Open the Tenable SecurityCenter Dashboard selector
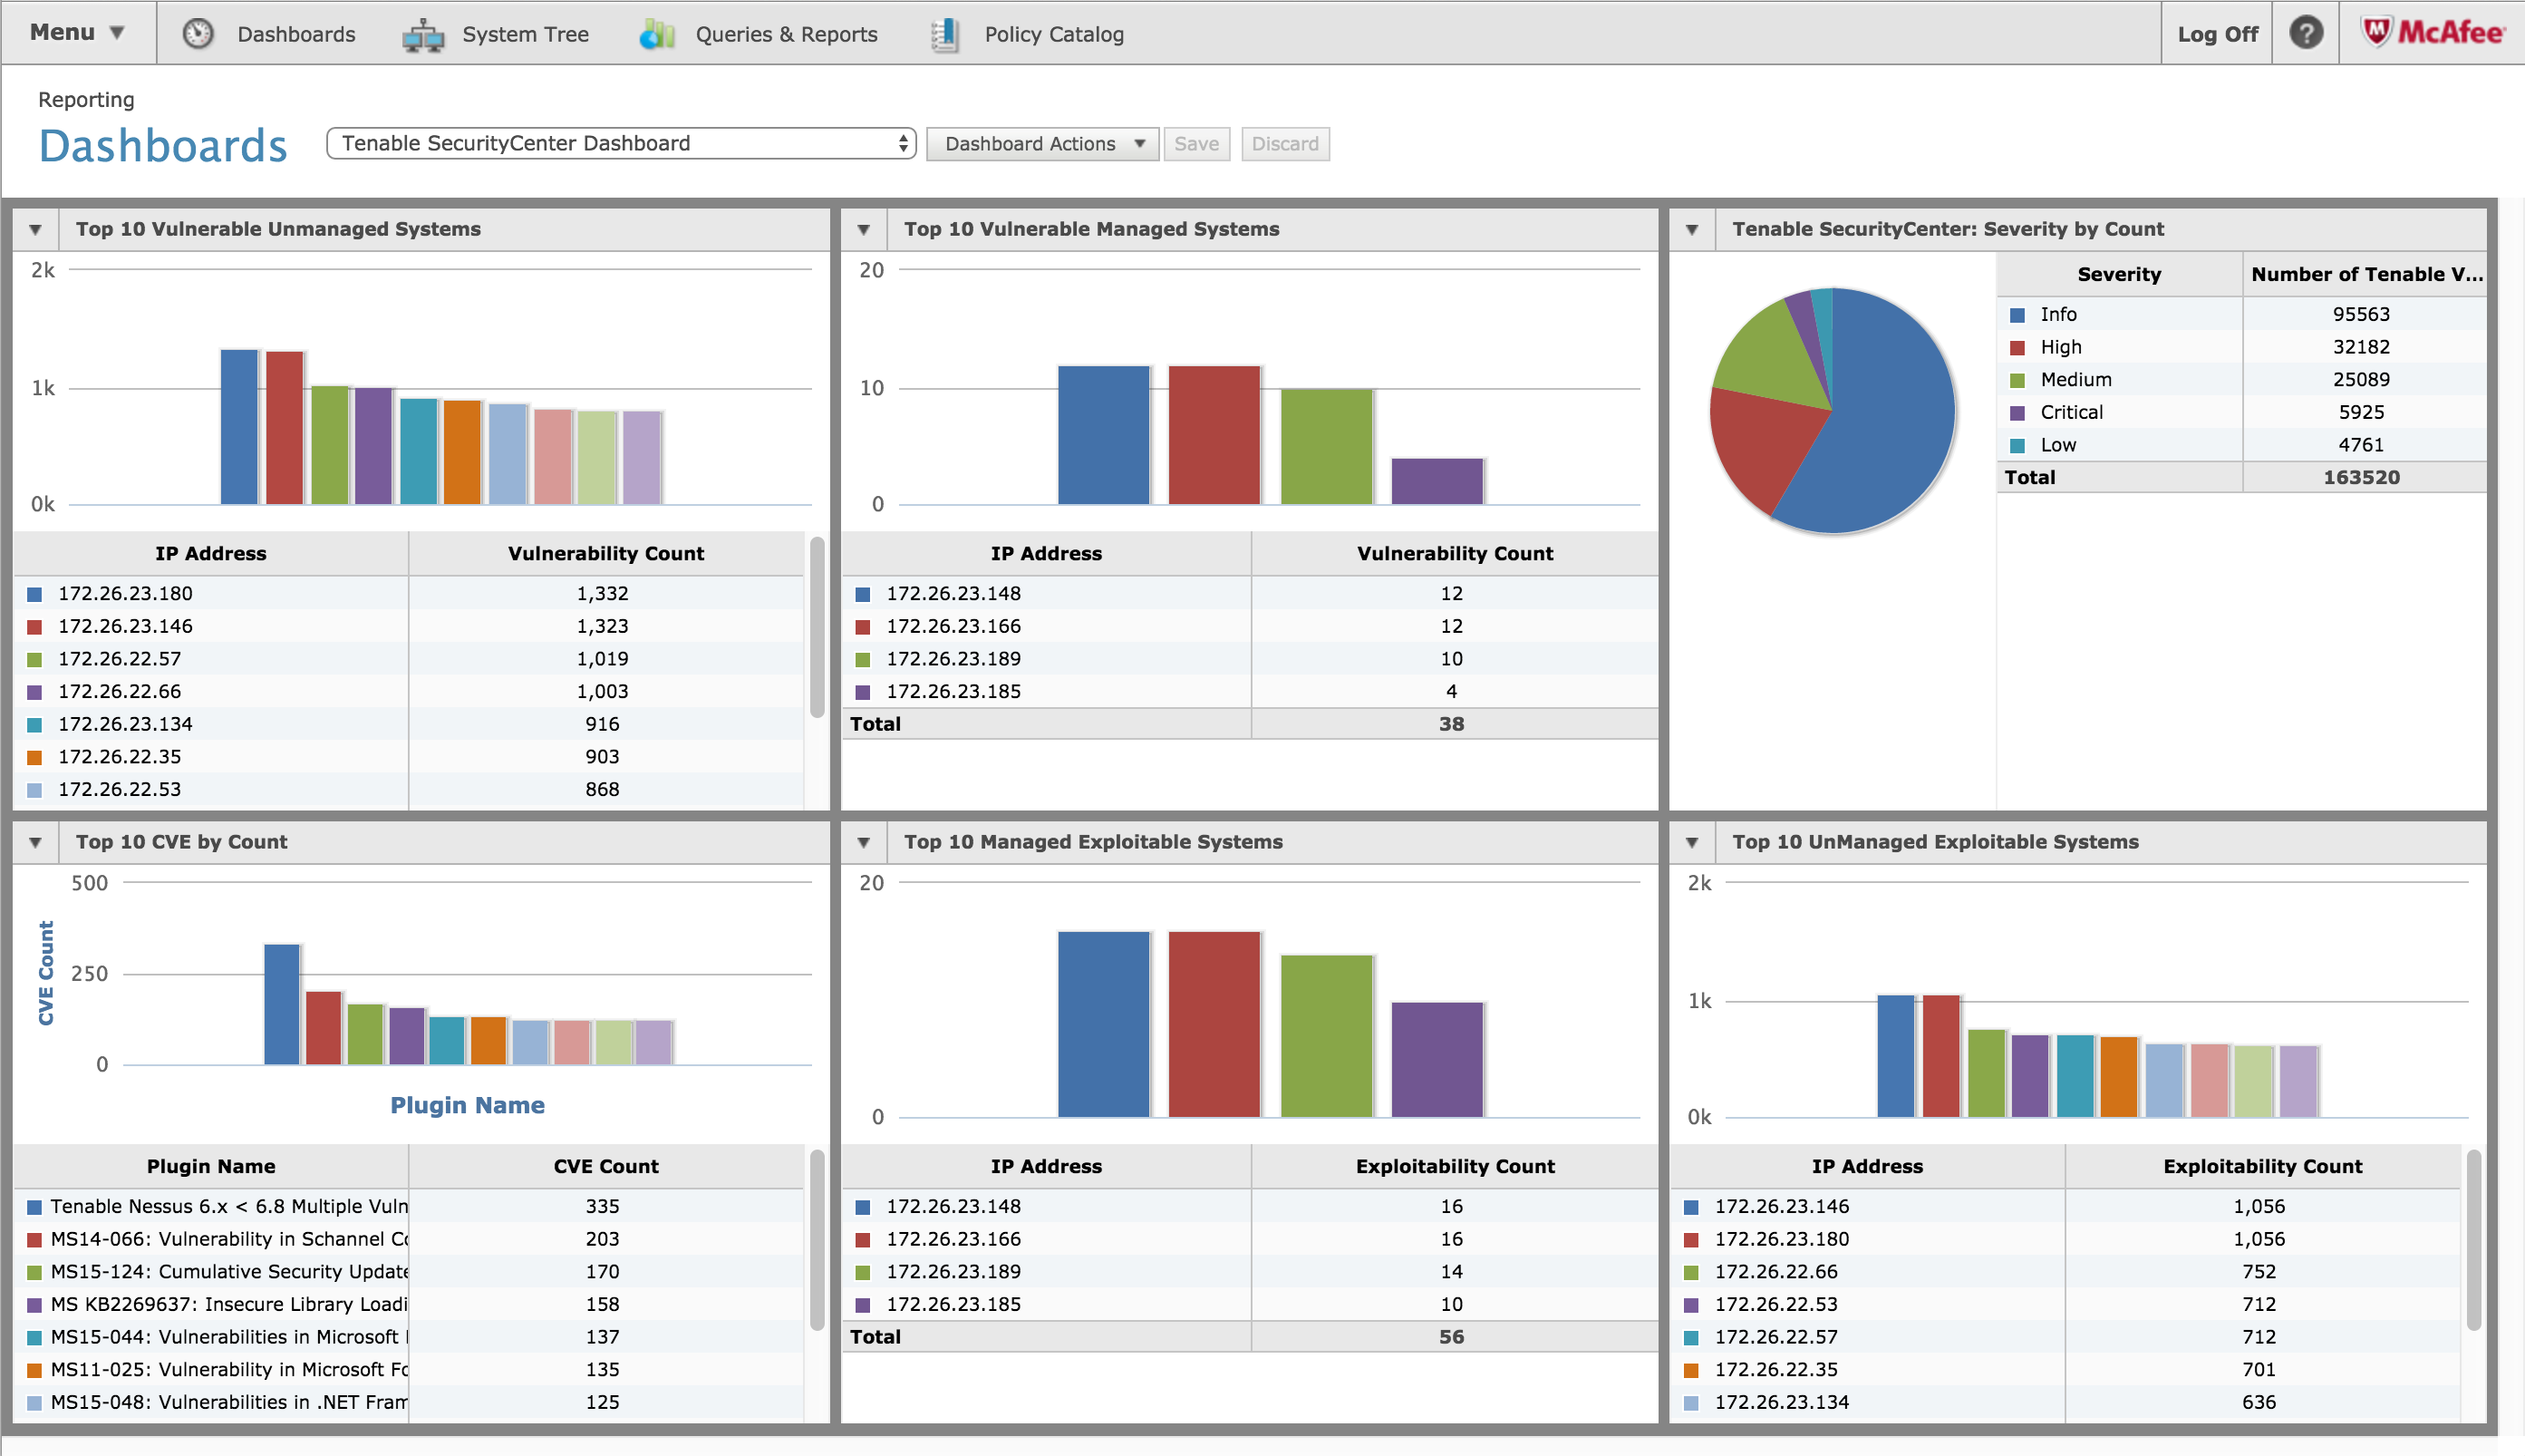Screen dimensions: 2525x1456 (621, 143)
